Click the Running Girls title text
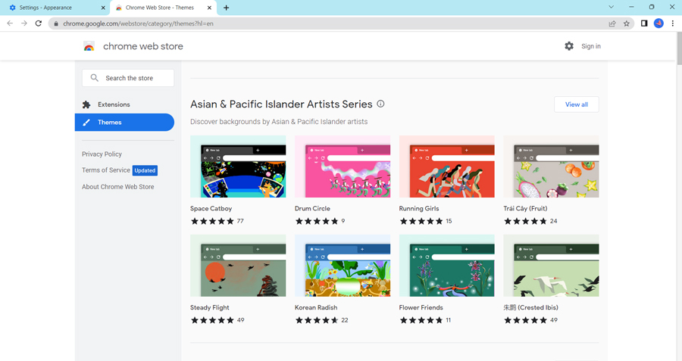 pyautogui.click(x=419, y=209)
